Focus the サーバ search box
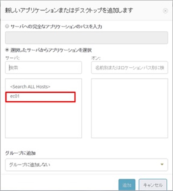Viewport: 173px width, 191px height. click(44, 68)
